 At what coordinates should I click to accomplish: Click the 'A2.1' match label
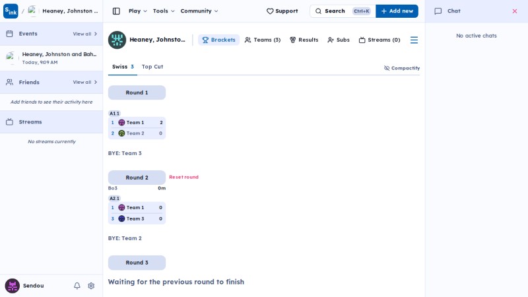[114, 199]
